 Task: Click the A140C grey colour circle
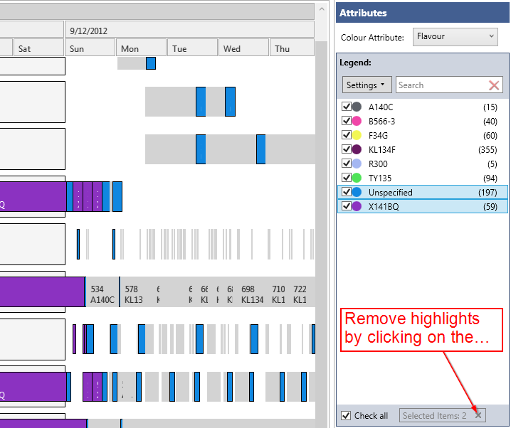click(x=357, y=107)
